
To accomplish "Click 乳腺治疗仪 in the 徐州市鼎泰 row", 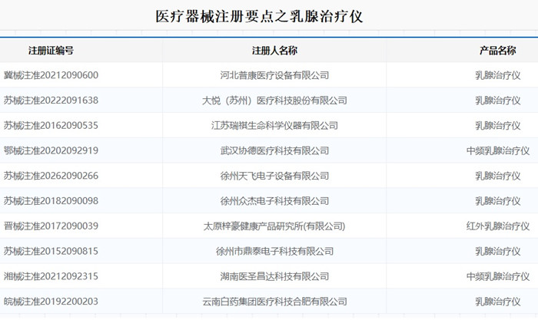I will point(497,251).
